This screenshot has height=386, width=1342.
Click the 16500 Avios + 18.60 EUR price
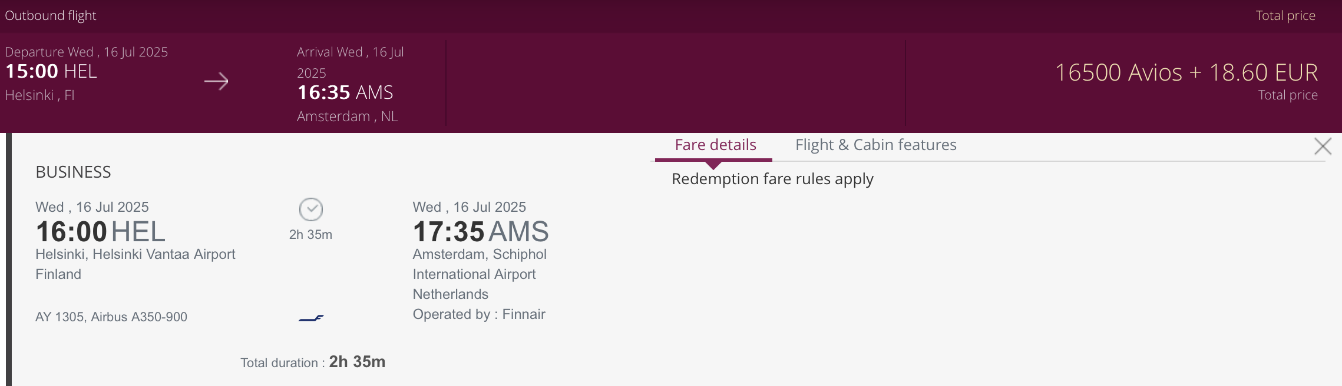[1186, 73]
